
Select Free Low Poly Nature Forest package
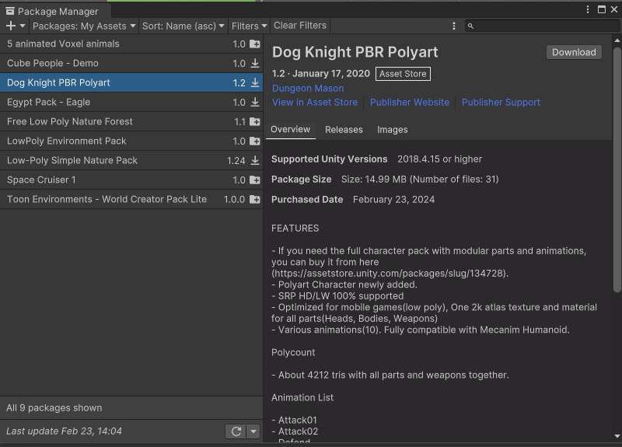pos(131,121)
